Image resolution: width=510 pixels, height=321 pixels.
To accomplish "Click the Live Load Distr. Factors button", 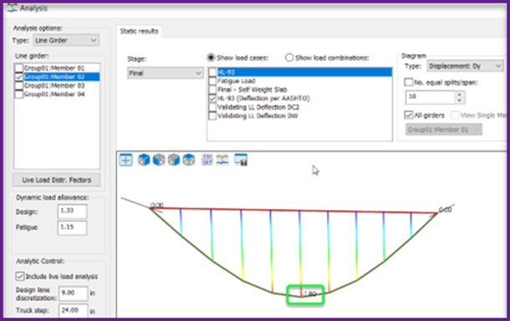I will (x=57, y=180).
